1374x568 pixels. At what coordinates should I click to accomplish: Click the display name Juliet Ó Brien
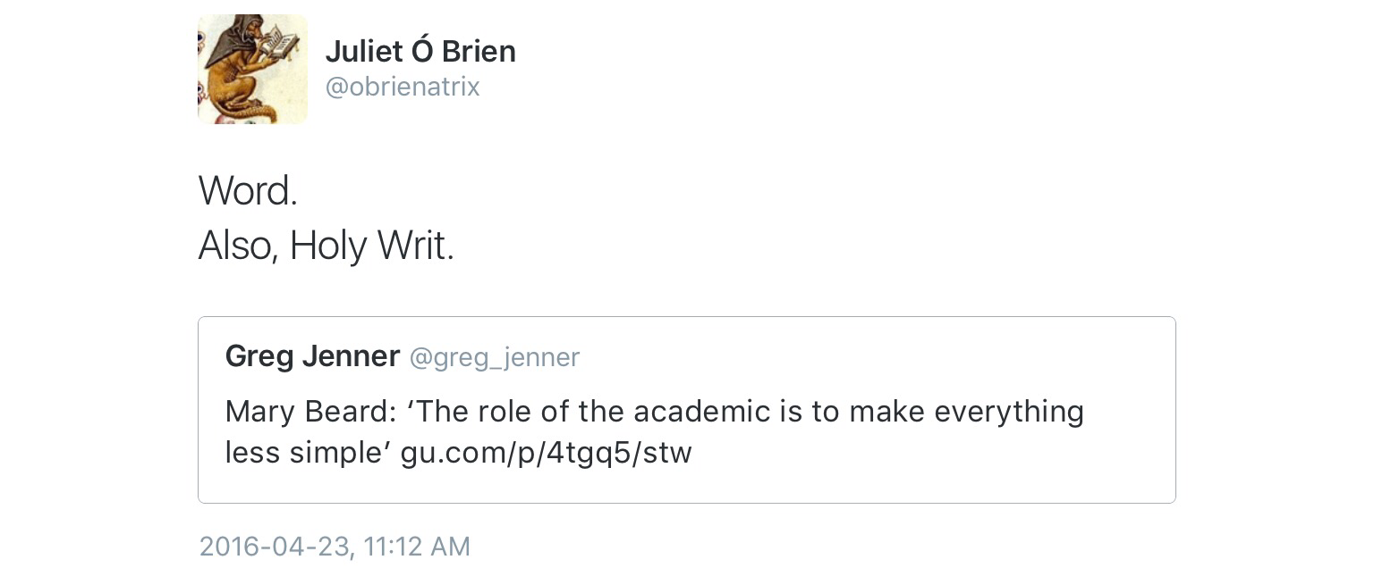pos(420,52)
